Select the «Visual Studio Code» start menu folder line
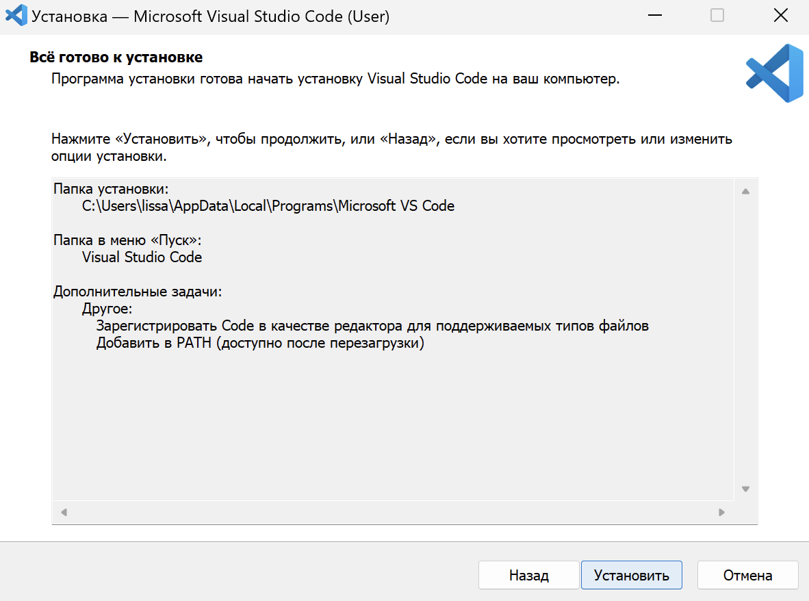Screen dimensions: 809x601 click(142, 257)
